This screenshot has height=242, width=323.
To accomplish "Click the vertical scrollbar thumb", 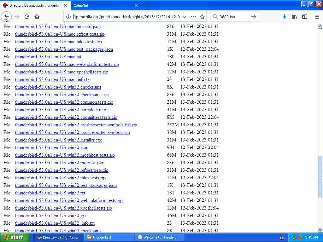I will pos(320,177).
